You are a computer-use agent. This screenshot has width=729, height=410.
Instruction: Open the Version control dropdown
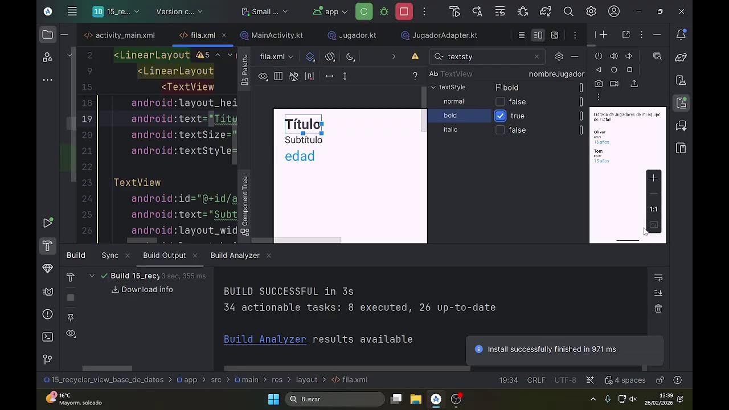pyautogui.click(x=179, y=11)
